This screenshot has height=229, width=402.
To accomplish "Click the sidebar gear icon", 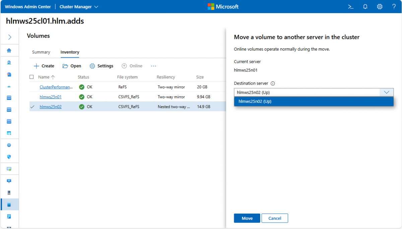I will pyautogui.click(x=9, y=145).
